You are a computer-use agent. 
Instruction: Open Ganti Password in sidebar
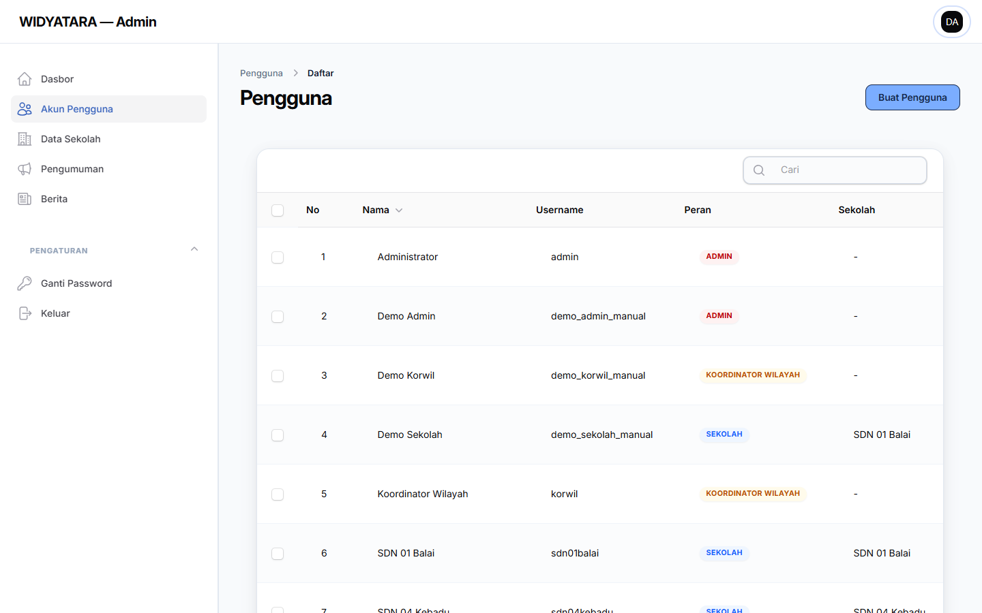108,283
